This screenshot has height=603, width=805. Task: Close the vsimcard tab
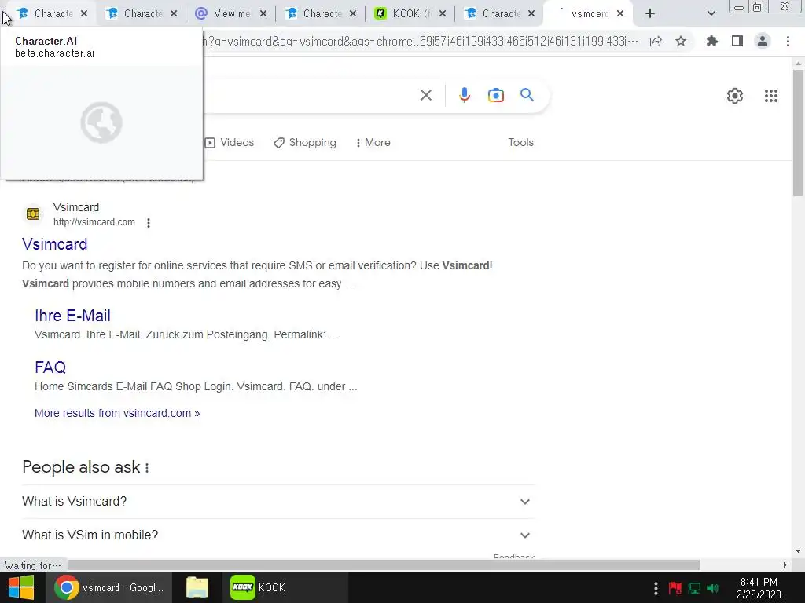point(620,14)
